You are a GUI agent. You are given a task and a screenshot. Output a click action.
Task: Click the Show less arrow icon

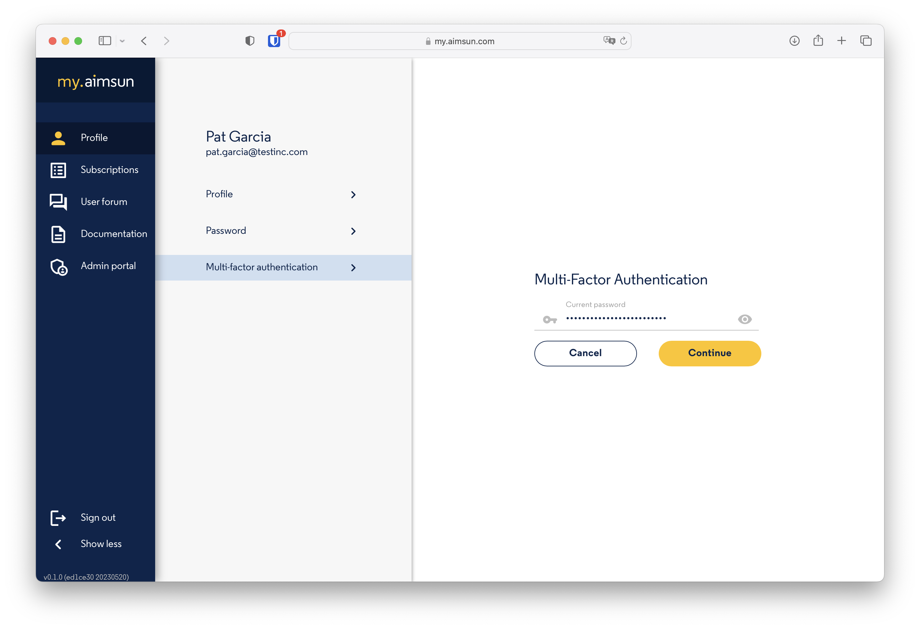pyautogui.click(x=57, y=543)
